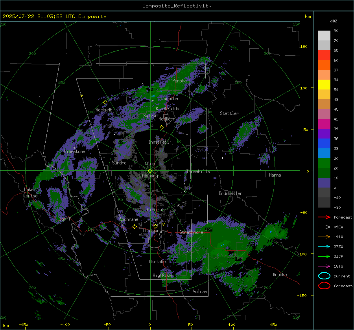The height and width of the screenshot is (330, 354).
Task: Click the ThreeHills city label
Action: (198, 171)
